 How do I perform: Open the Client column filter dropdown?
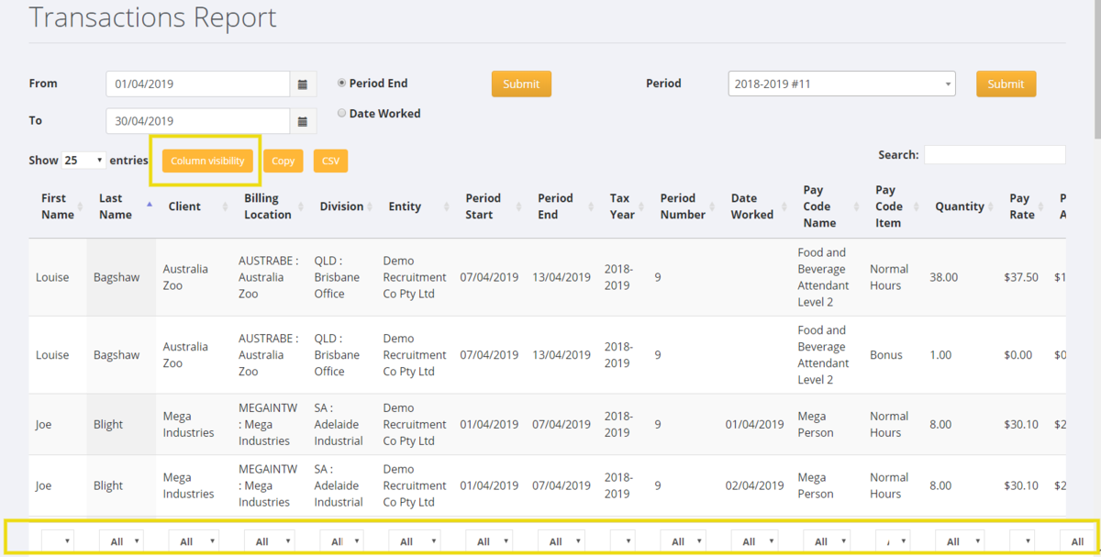(193, 540)
